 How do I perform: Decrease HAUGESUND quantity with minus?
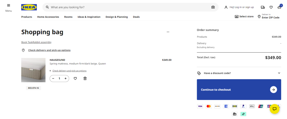[x=53, y=78]
